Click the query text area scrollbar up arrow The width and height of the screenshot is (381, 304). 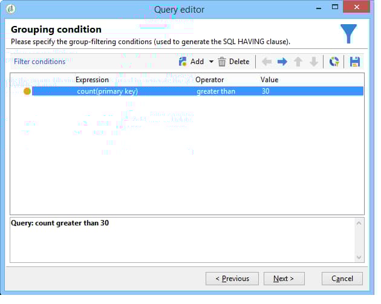[359, 223]
